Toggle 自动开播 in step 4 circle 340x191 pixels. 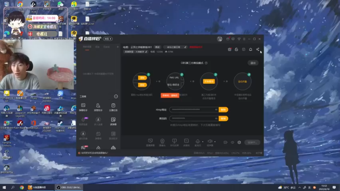242,81
